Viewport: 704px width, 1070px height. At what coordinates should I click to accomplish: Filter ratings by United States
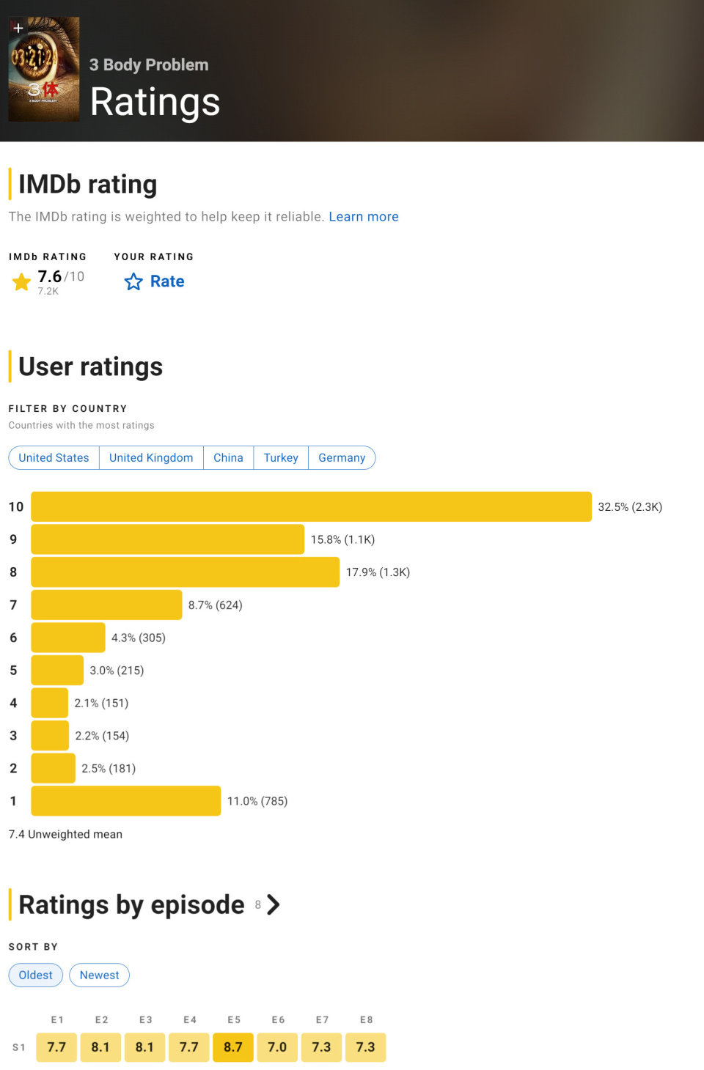pyautogui.click(x=54, y=457)
